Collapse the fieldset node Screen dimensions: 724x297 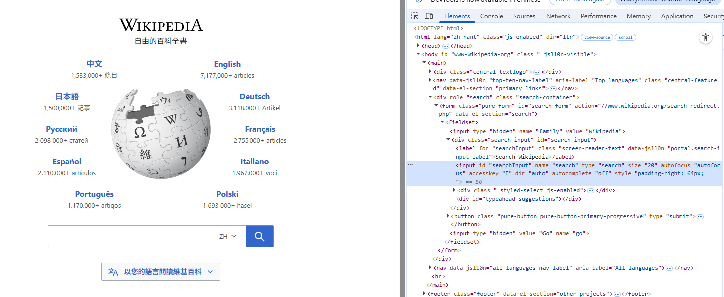(442, 122)
